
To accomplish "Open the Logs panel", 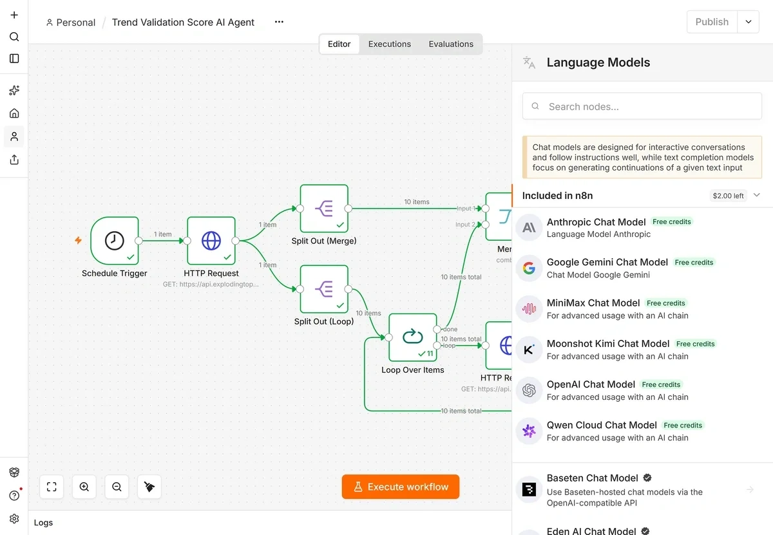I will click(43, 522).
